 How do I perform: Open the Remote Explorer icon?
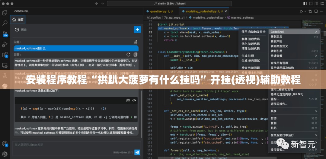pos(5,65)
